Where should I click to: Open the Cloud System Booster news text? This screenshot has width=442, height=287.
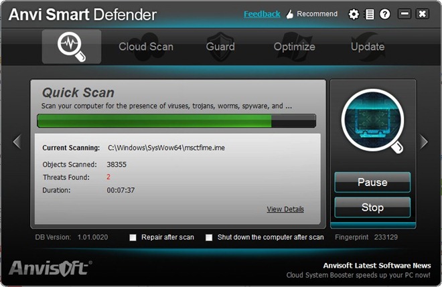[x=358, y=275]
